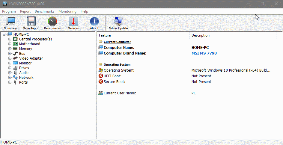Start Driver Update from the toolbar
Viewport: 283px width, 145px height.
pyautogui.click(x=118, y=22)
